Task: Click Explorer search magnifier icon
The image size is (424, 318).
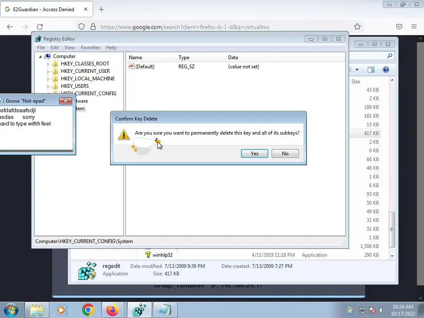Action: 390,55
